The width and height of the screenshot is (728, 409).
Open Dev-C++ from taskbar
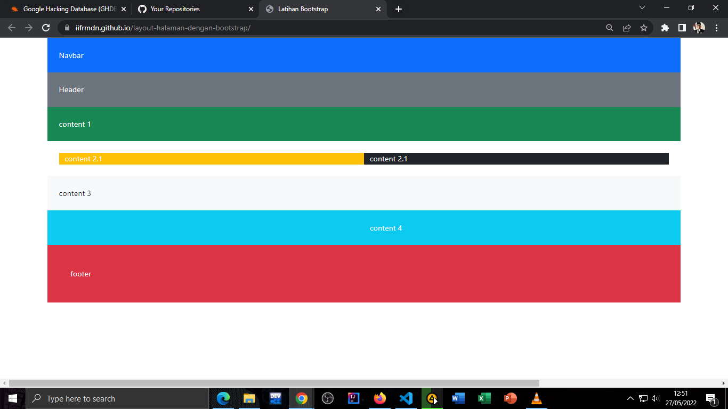coord(275,398)
